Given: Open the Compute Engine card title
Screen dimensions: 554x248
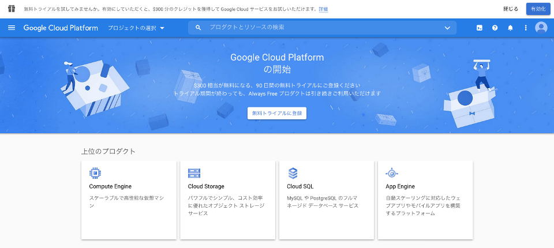Looking at the screenshot, I should tap(110, 186).
